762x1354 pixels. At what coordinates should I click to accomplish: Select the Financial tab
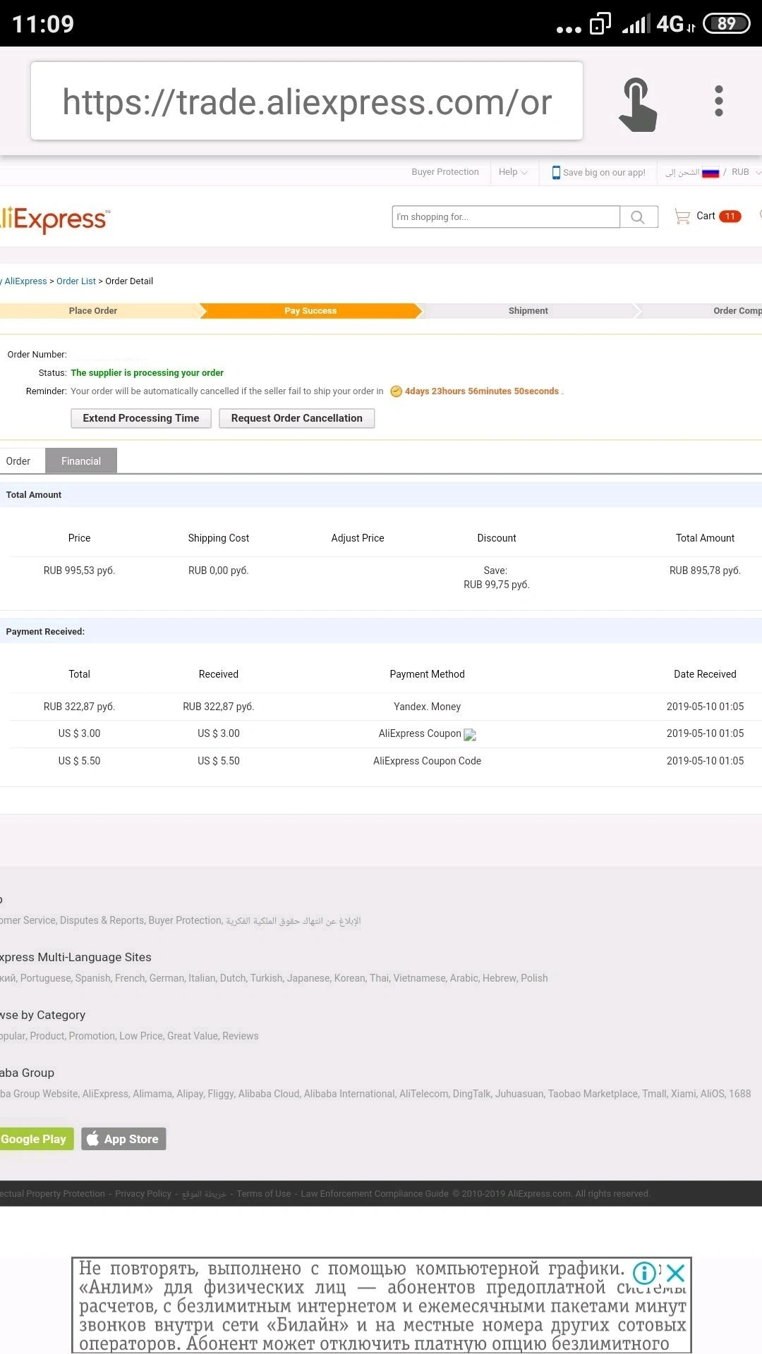pyautogui.click(x=81, y=461)
